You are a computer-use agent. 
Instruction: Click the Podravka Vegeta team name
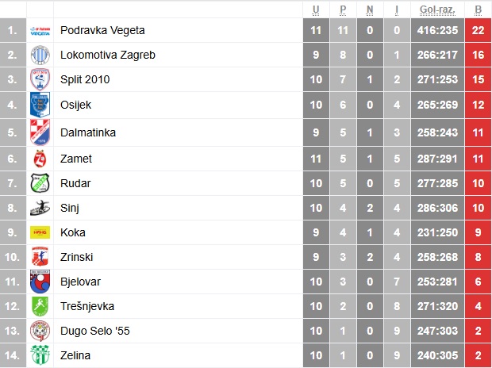[102, 30]
